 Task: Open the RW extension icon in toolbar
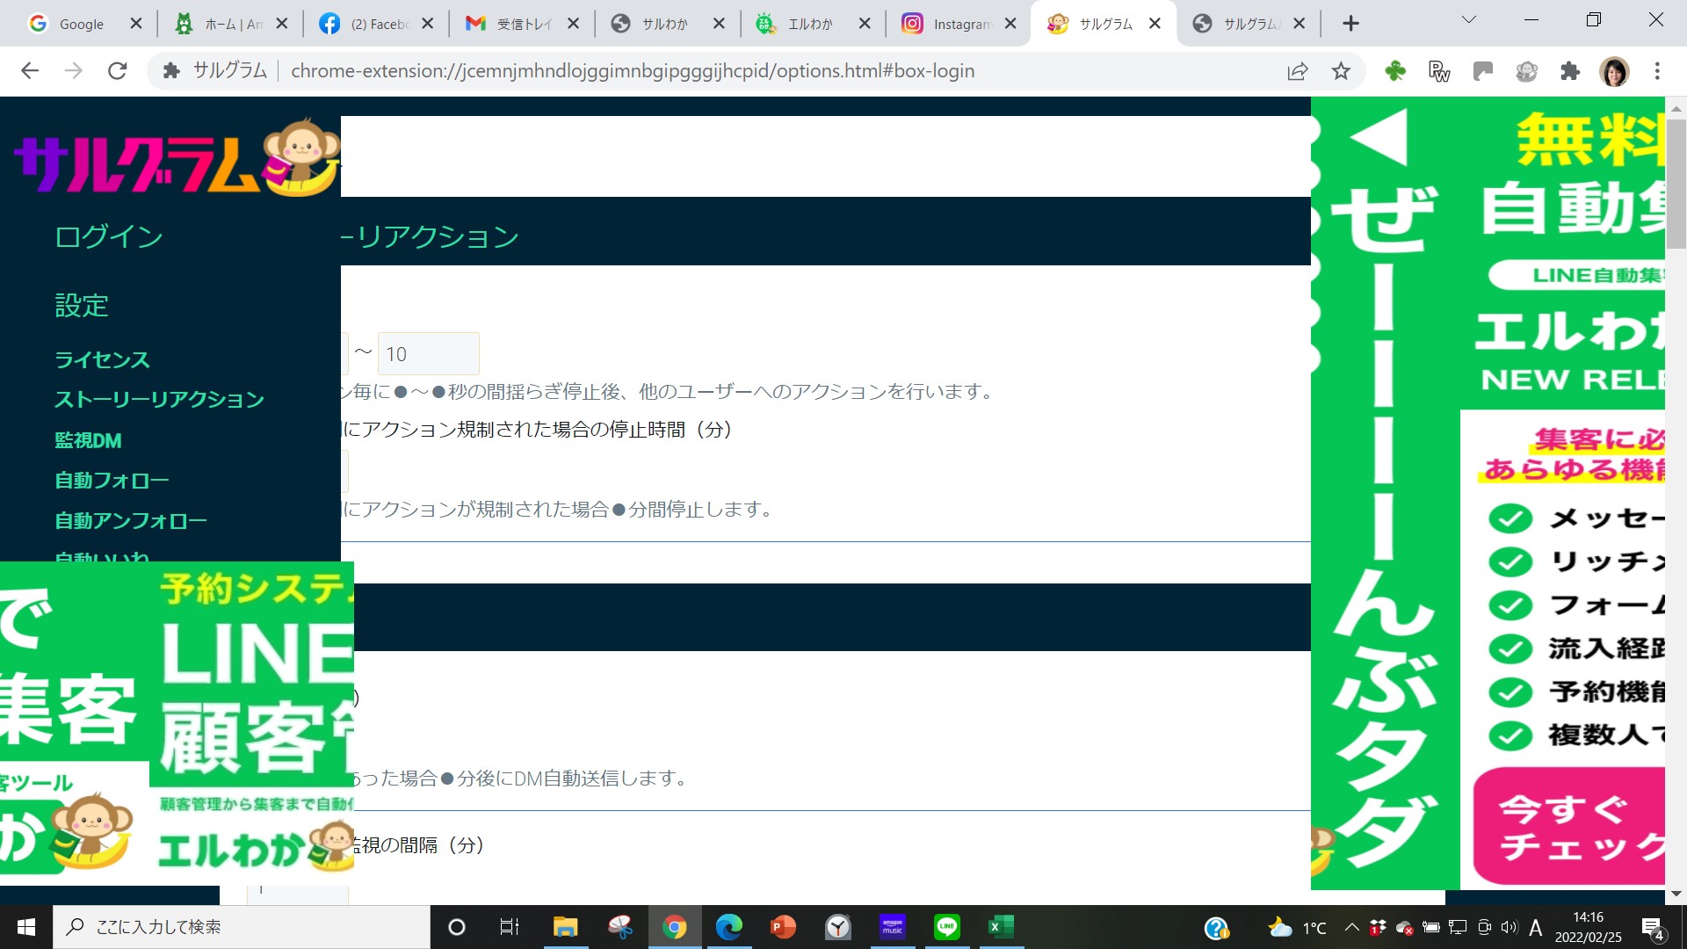tap(1439, 71)
